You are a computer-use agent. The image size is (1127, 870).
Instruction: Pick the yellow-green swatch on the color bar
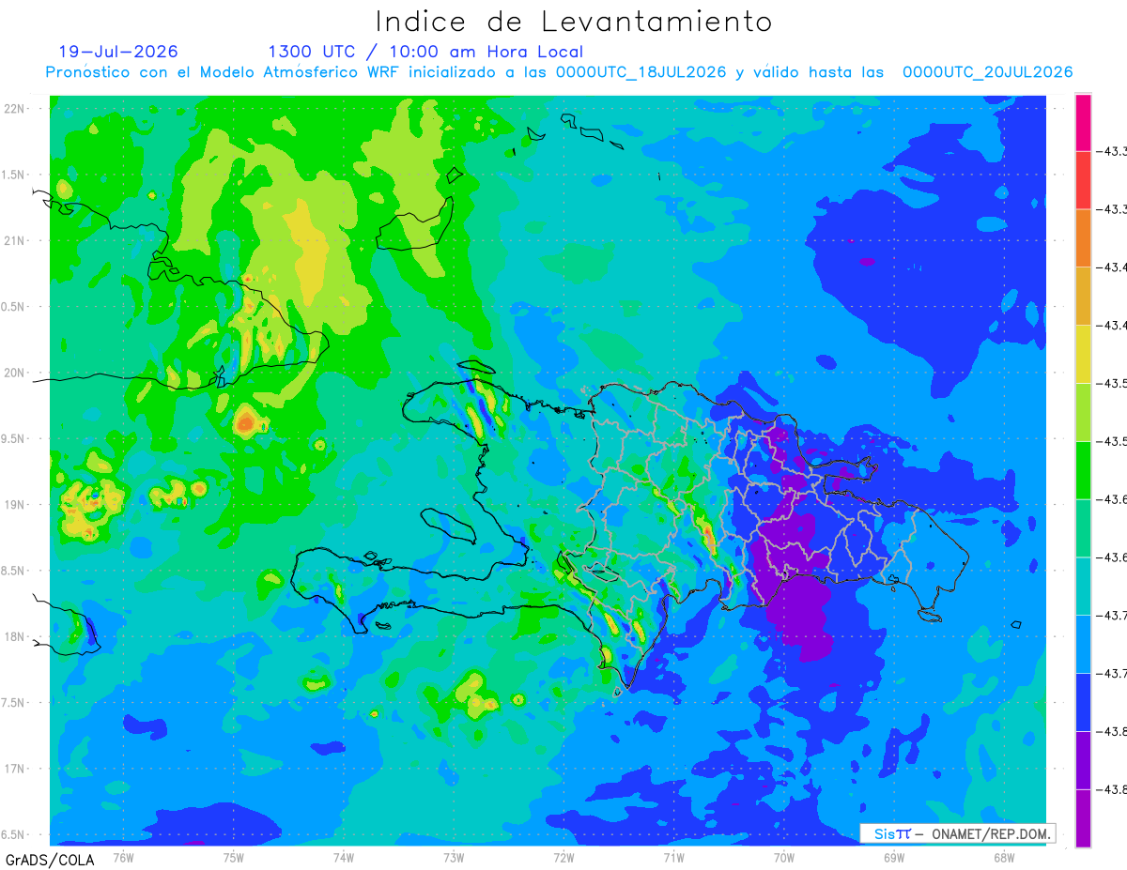pos(1083,412)
